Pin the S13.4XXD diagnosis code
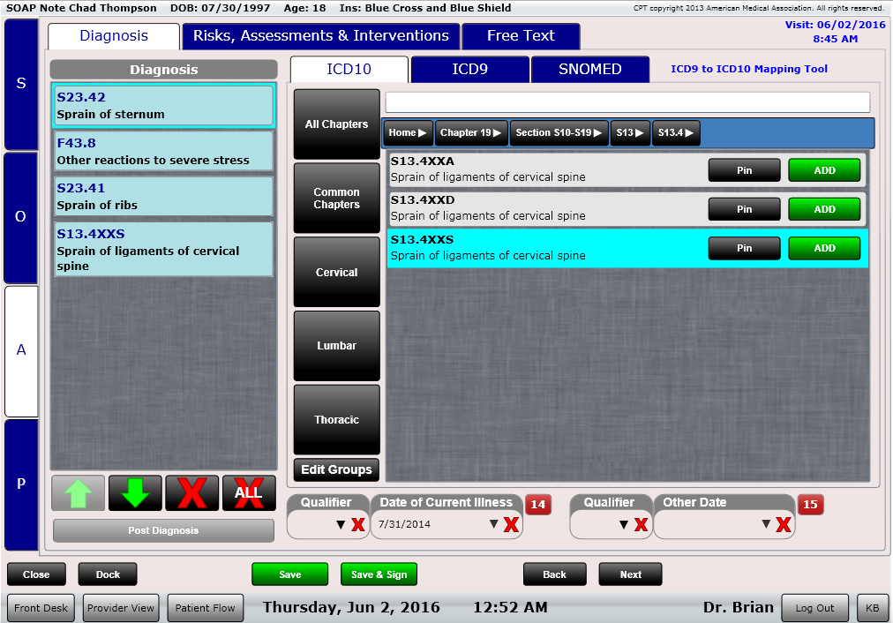893x623 pixels. point(744,209)
